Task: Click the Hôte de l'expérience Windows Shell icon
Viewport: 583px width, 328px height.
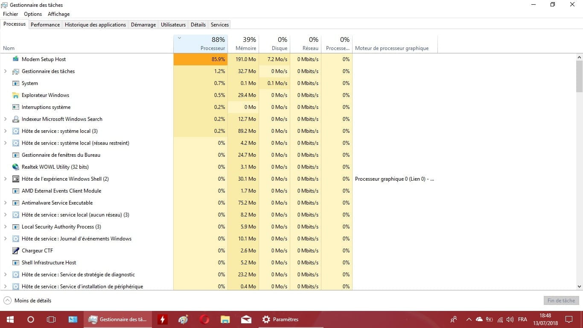Action: (x=16, y=179)
